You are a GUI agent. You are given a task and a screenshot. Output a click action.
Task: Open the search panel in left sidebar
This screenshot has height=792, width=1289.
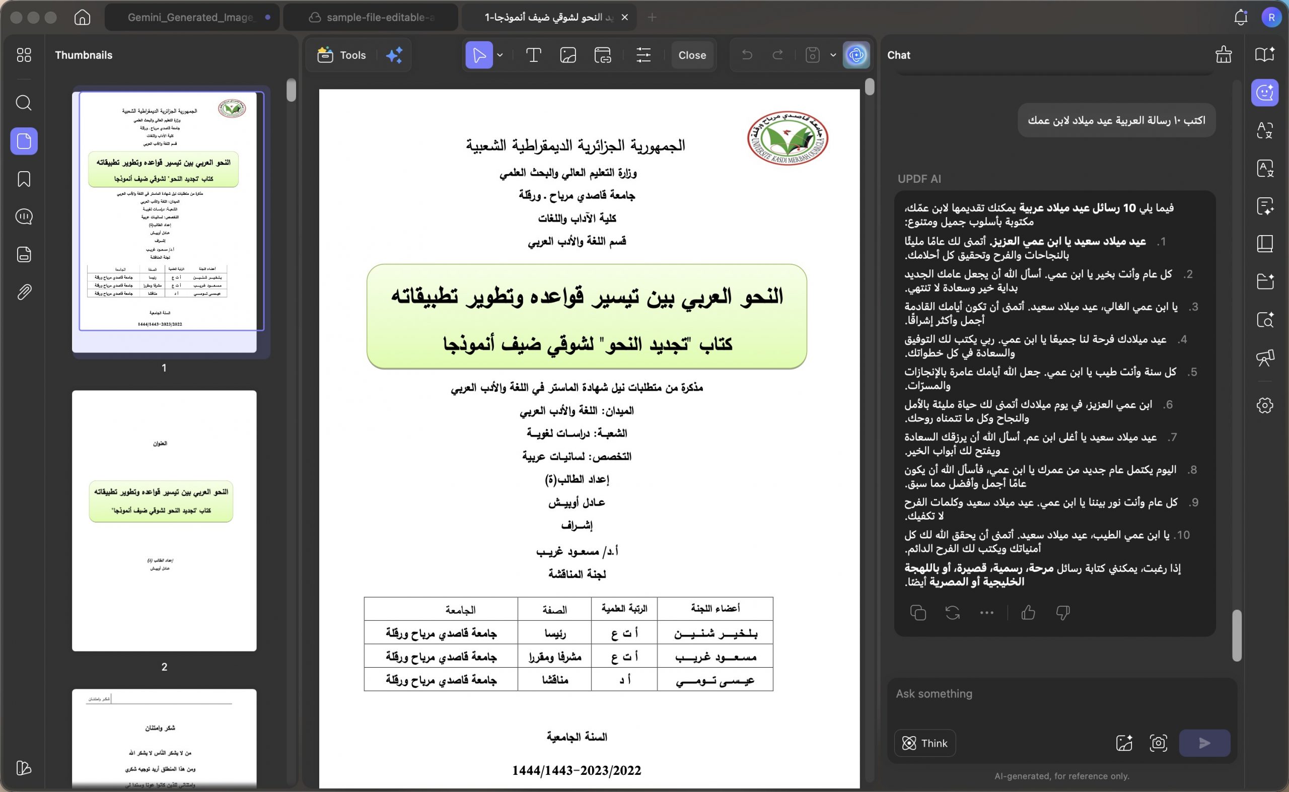[x=24, y=102]
